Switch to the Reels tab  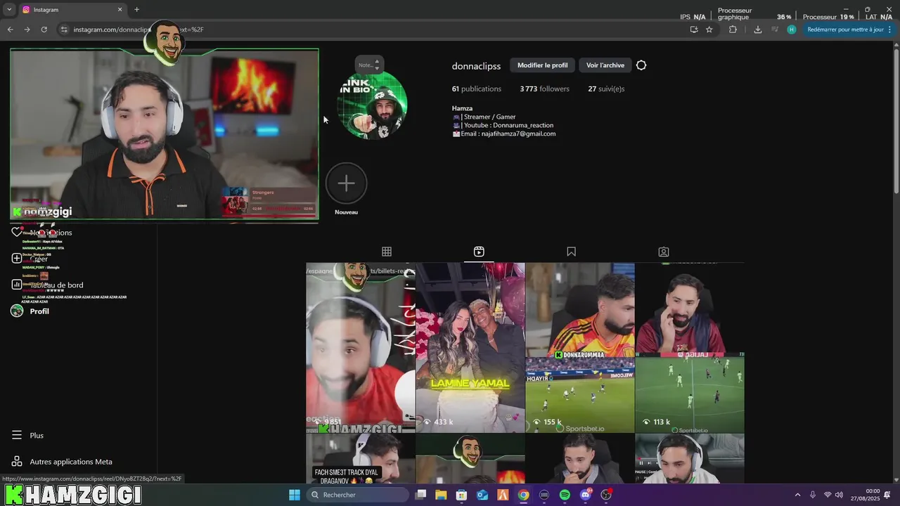479,252
